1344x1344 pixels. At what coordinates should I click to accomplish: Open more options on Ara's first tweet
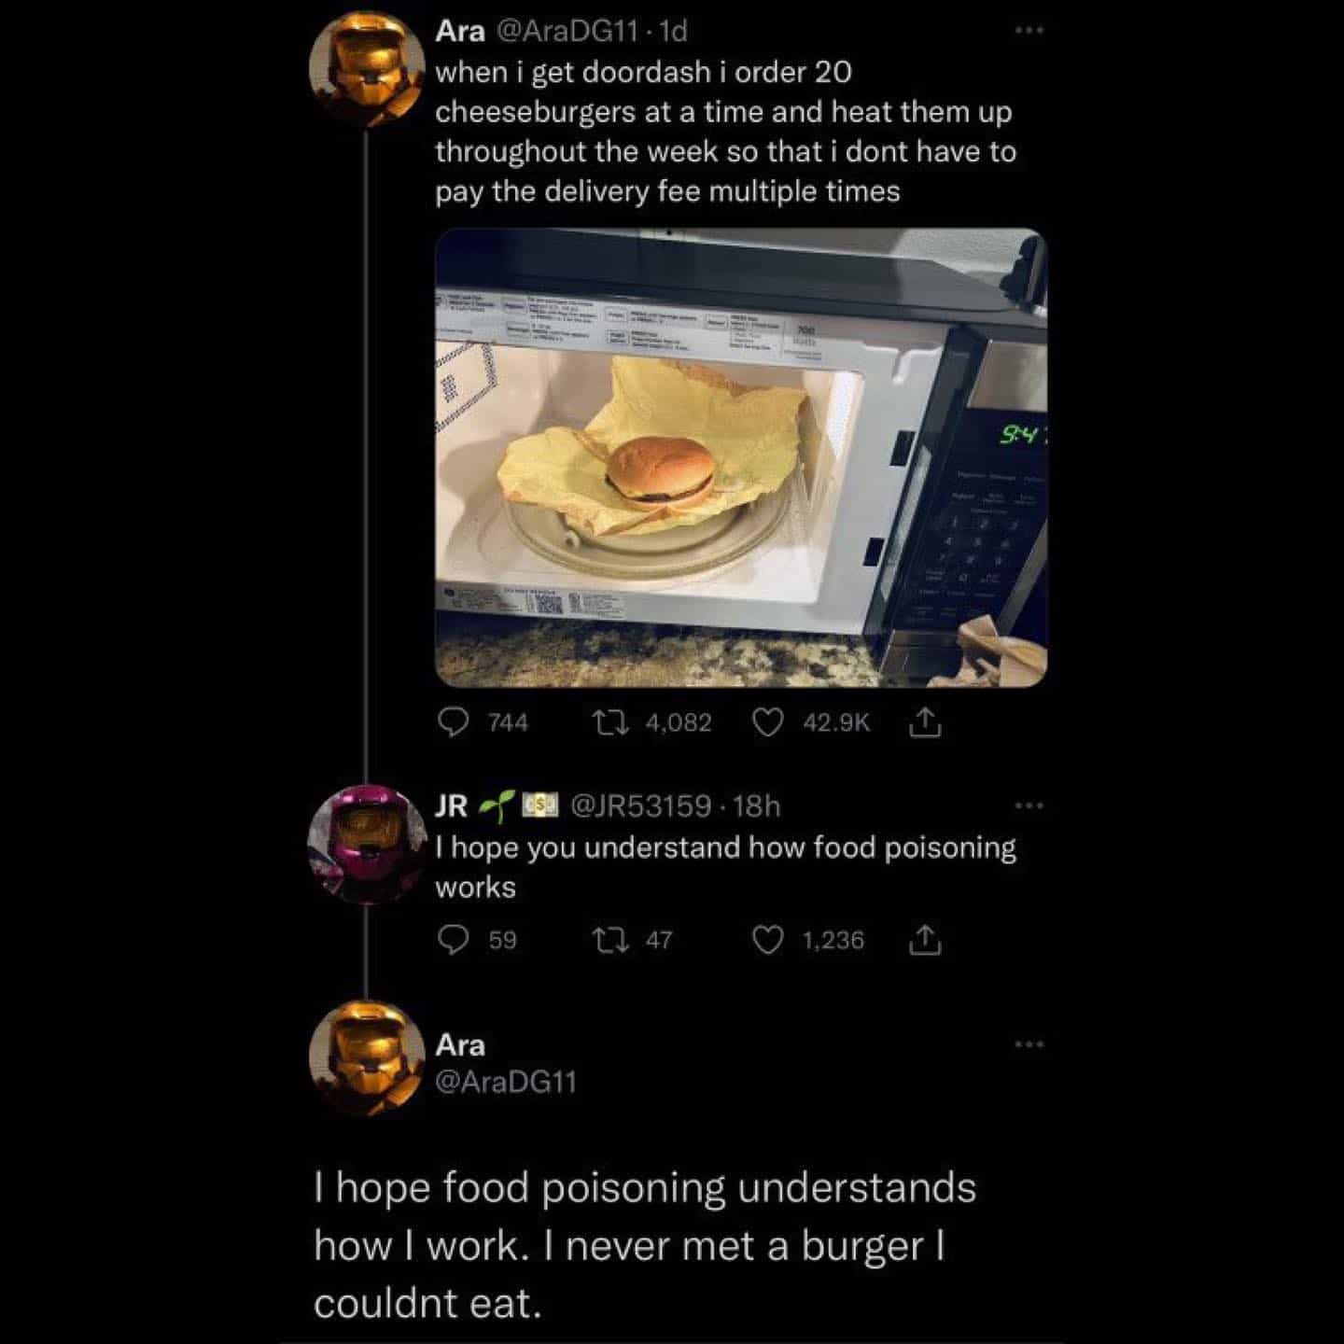[x=1029, y=31]
